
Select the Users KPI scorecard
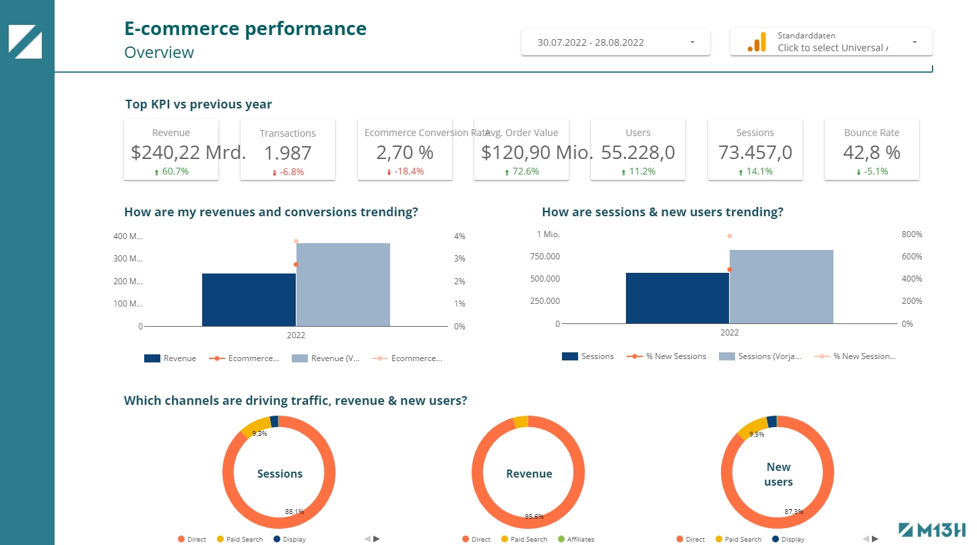[x=637, y=150]
